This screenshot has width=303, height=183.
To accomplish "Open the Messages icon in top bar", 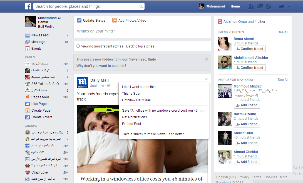I will 260,7.
